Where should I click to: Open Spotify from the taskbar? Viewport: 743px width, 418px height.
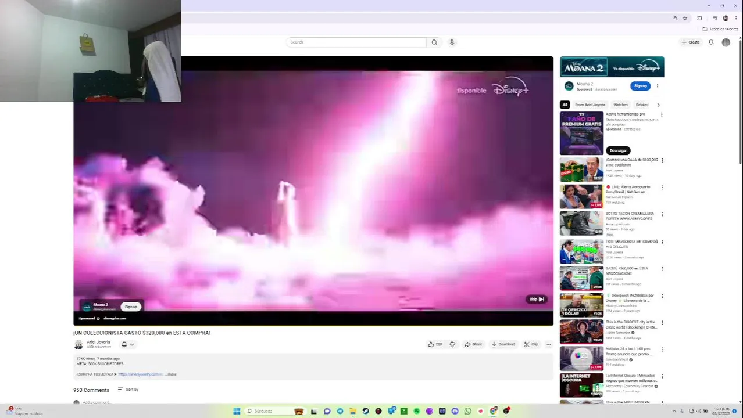click(x=417, y=411)
